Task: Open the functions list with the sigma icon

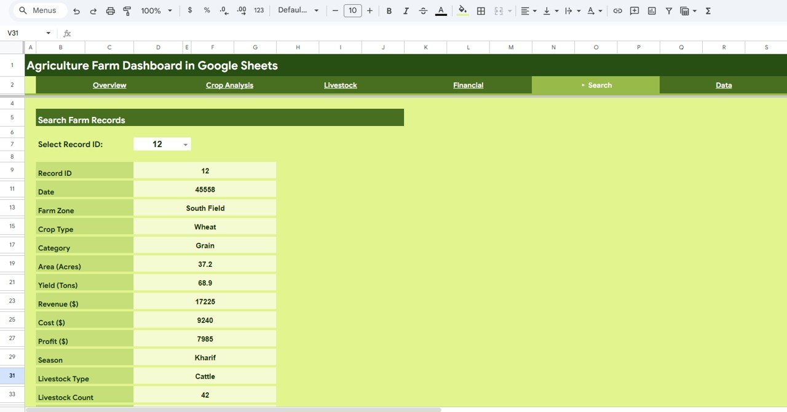Action: tap(708, 10)
